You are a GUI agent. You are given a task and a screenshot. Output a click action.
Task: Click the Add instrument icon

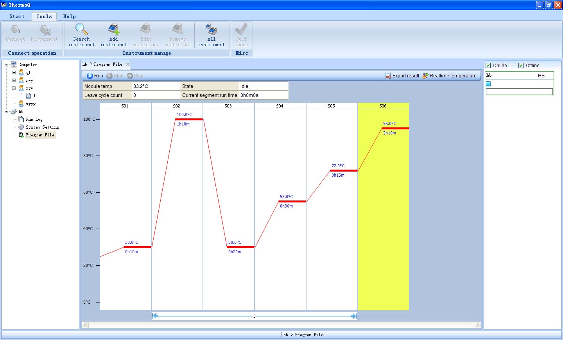(113, 30)
